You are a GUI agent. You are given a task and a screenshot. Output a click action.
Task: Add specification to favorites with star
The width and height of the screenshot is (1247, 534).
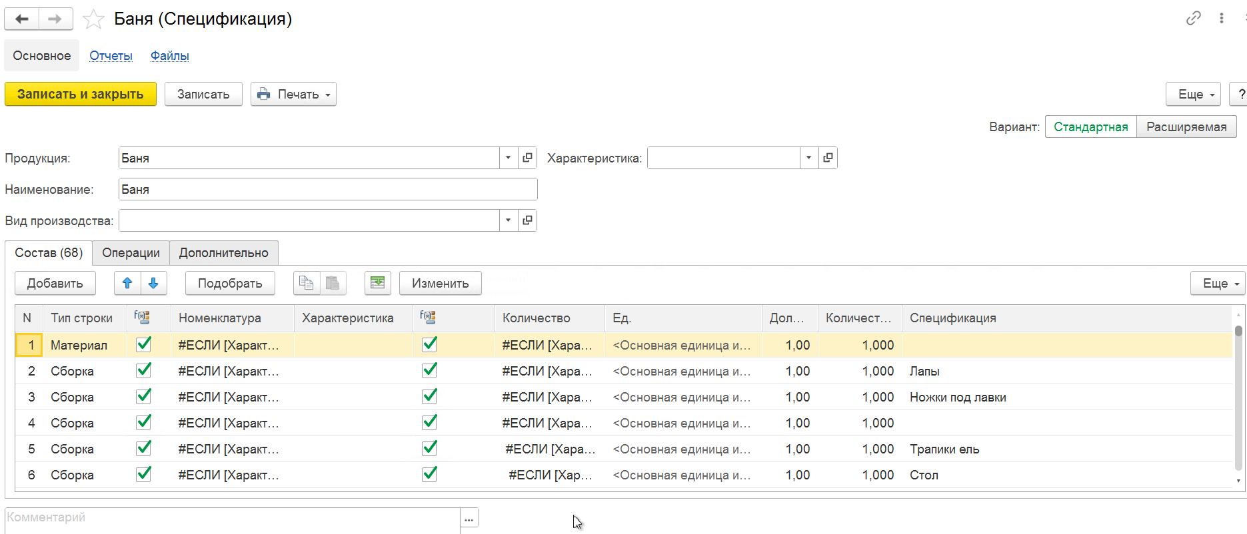[93, 19]
